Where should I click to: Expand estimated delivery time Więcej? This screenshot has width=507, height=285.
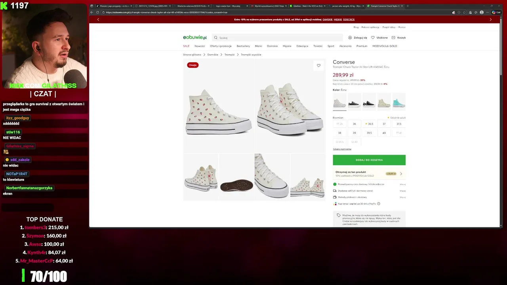(402, 184)
